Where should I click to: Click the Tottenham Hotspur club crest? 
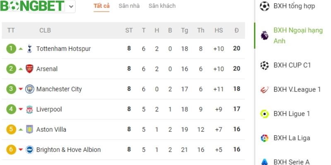(x=29, y=49)
